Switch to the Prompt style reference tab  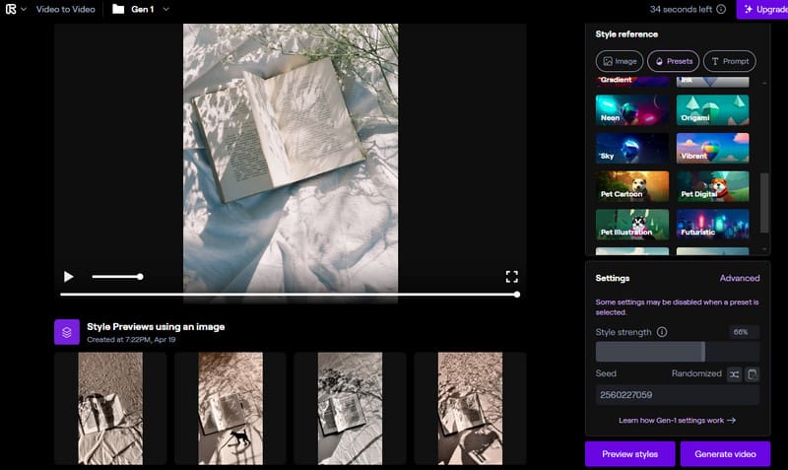pos(730,61)
